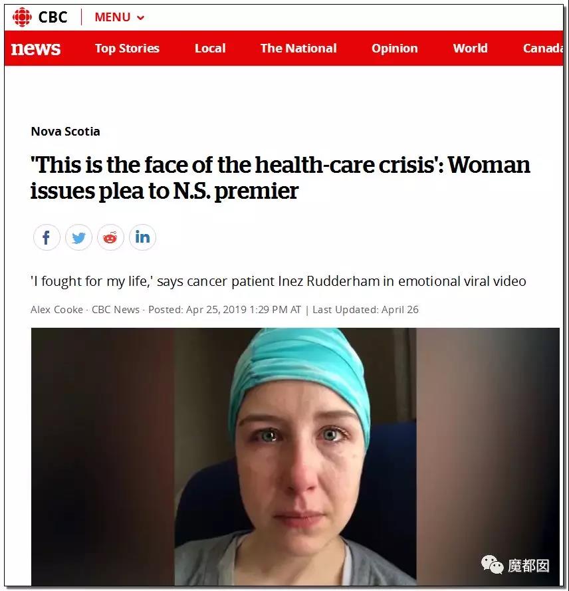Open the Canada section tab
The image size is (569, 591).
(542, 49)
